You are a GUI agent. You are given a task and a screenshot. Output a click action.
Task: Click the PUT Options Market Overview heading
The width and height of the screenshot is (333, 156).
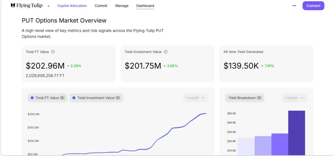[x=64, y=21]
